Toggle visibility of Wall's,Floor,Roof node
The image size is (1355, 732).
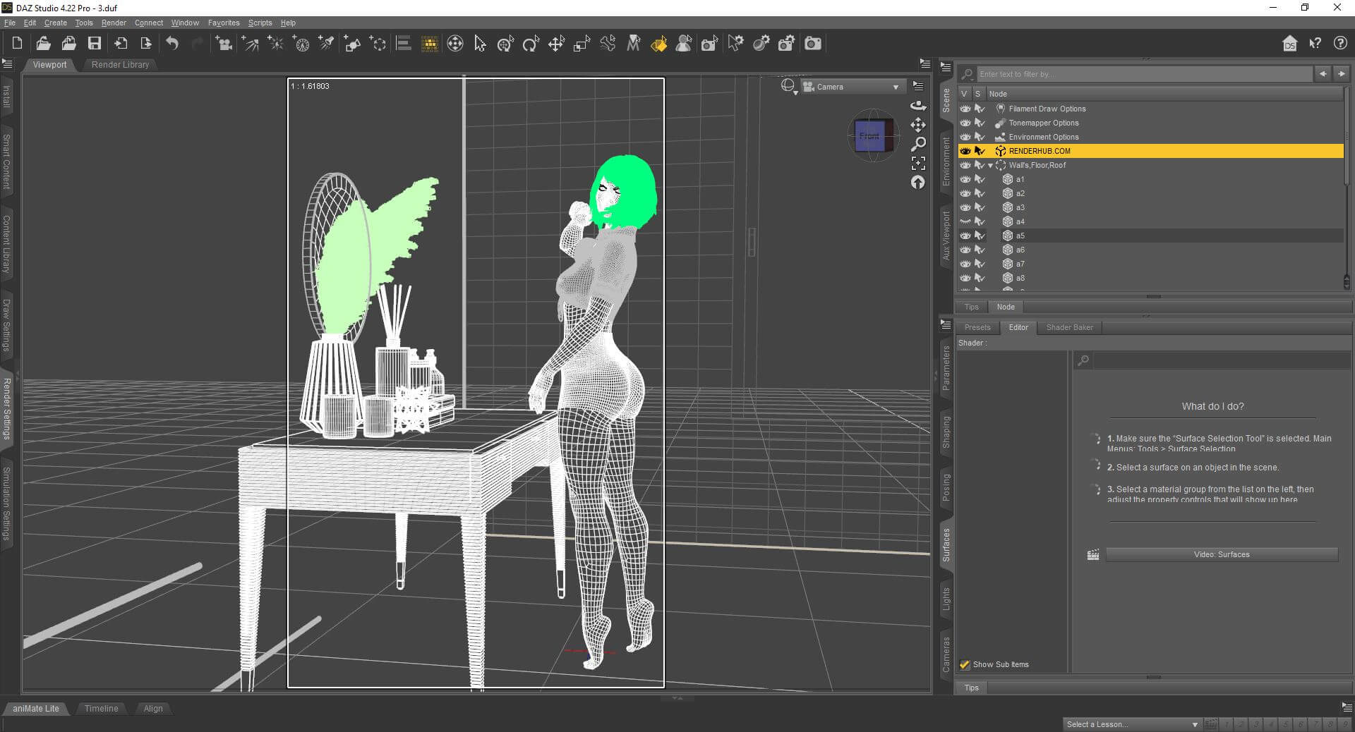coord(965,165)
